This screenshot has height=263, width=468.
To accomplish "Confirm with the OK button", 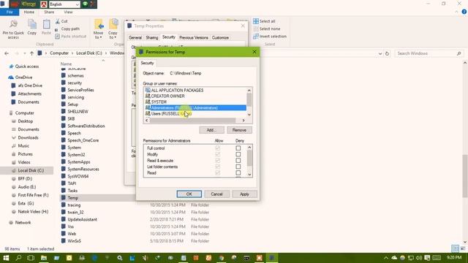I will point(189,194).
